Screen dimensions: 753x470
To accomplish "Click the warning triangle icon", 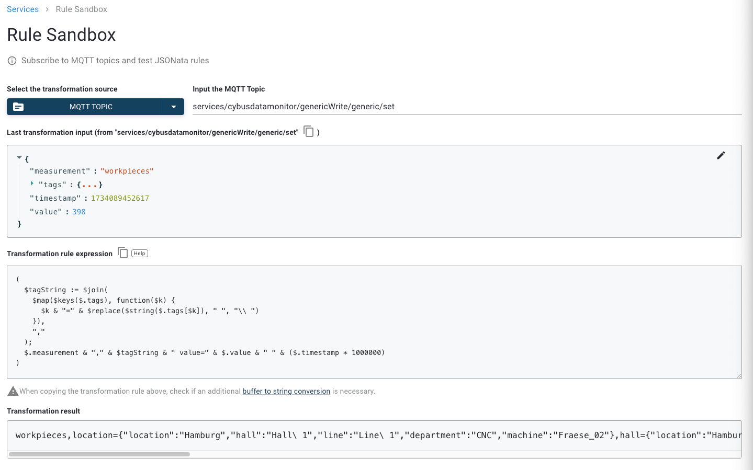I will click(13, 391).
